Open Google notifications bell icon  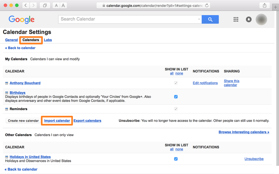pos(249,19)
